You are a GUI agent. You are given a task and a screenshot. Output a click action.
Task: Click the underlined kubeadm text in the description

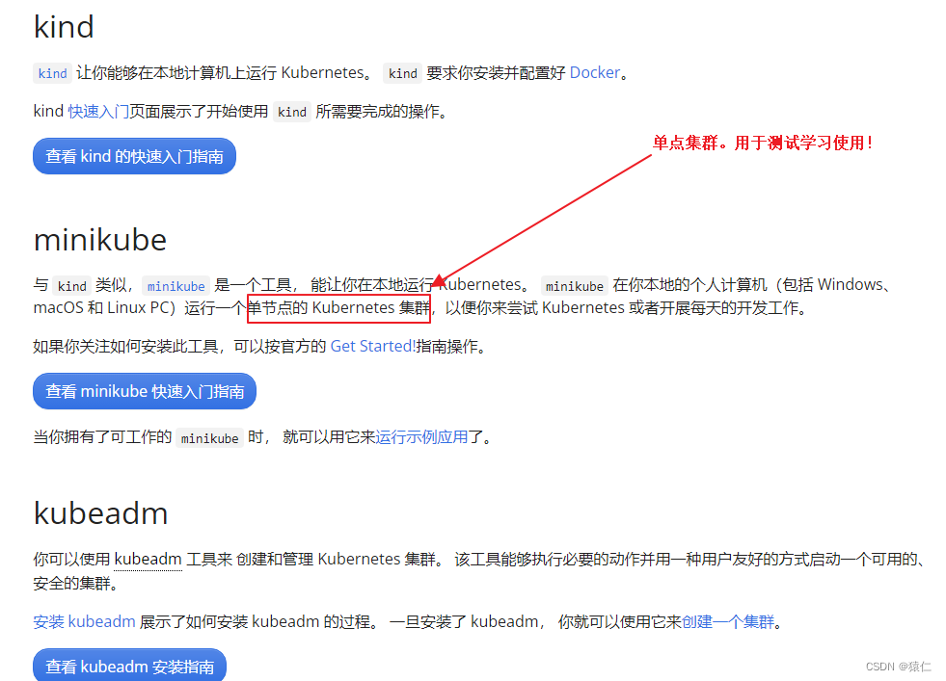146,558
